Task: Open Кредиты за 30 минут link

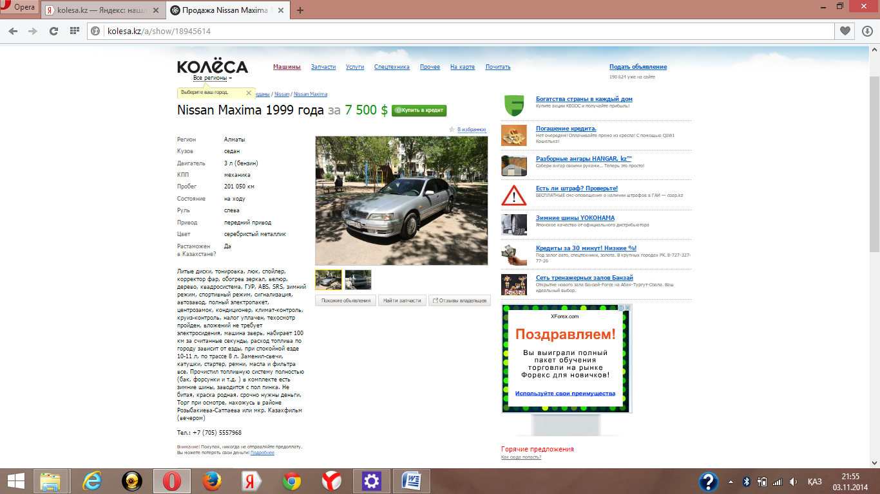Action: 586,248
